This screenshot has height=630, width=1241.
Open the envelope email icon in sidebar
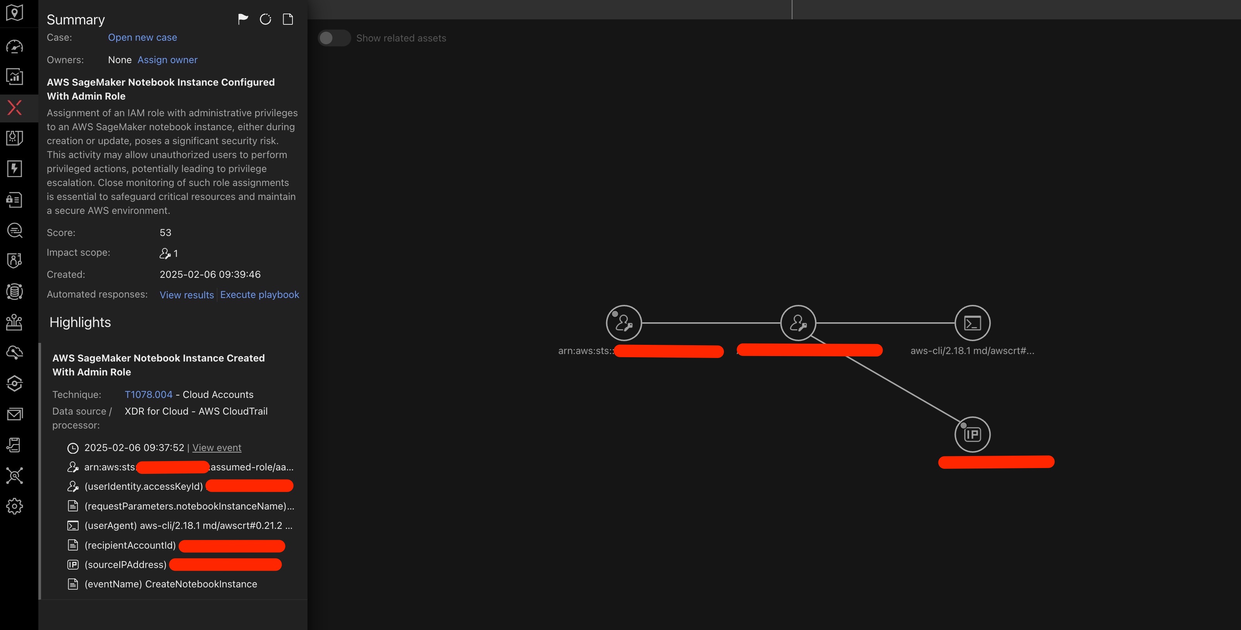(x=14, y=414)
